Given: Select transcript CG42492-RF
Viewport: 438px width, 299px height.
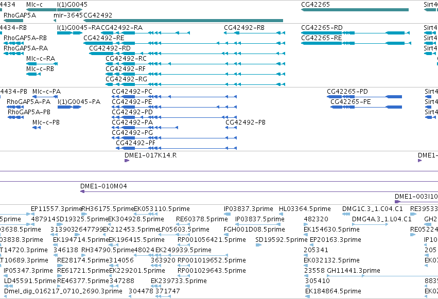Looking at the screenshot, I should [195, 74].
